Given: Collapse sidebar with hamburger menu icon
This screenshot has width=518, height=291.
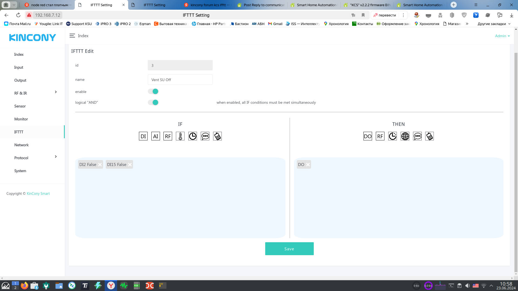Looking at the screenshot, I should click(72, 36).
